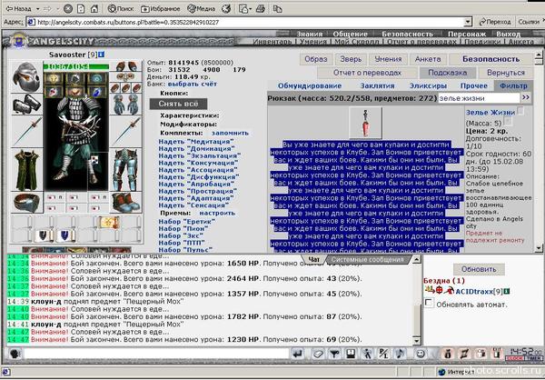Refresh the page in the browser toolbar
The width and height of the screenshot is (545, 380).
[x=81, y=9]
